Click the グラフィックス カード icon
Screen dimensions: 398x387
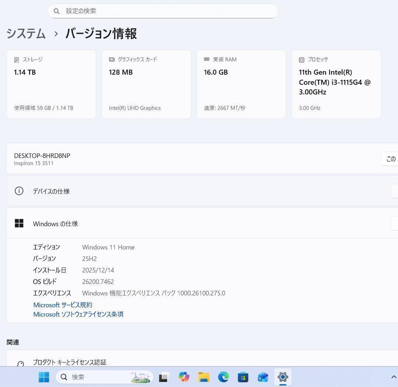point(111,59)
